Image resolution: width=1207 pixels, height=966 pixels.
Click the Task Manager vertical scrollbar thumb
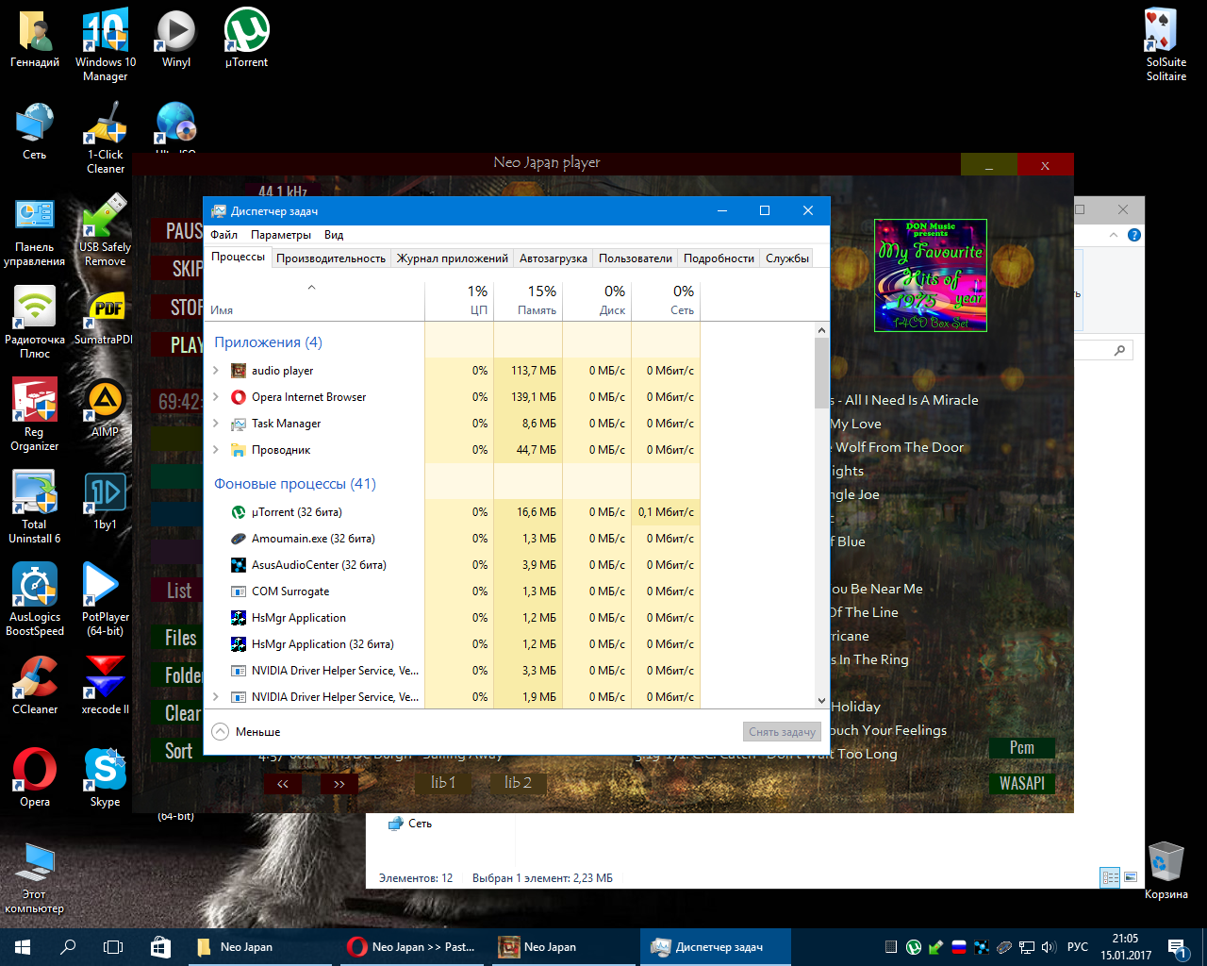pyautogui.click(x=821, y=374)
